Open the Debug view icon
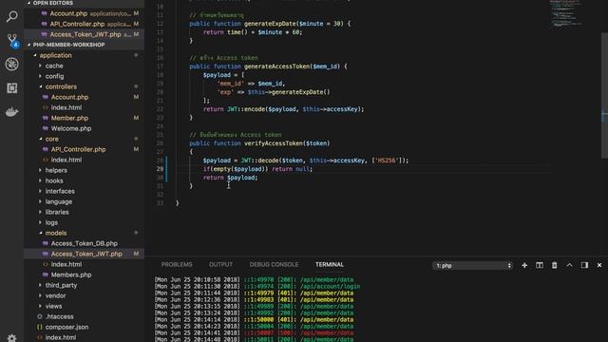The image size is (608, 342). [x=11, y=65]
